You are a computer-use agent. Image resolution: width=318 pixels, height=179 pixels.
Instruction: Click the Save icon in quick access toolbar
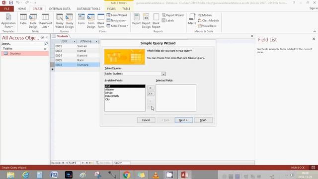point(11,2)
